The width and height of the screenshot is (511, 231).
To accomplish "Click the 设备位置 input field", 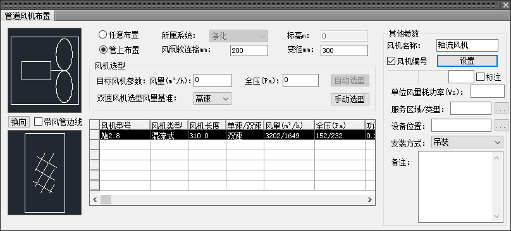I will tap(461, 125).
